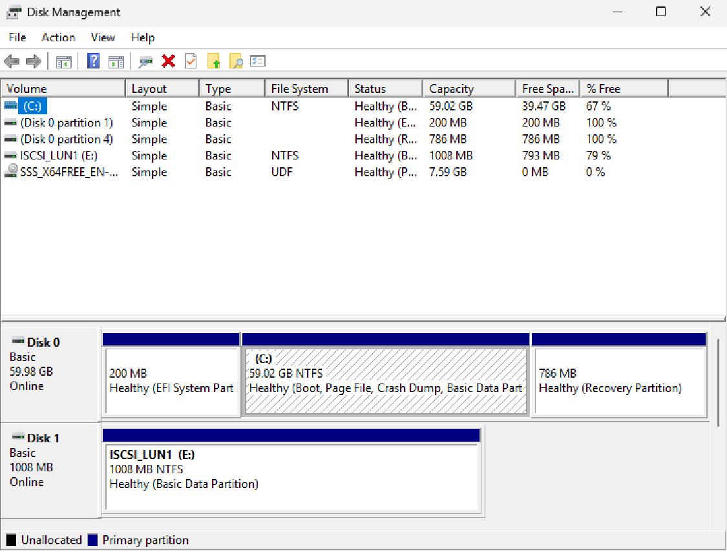
Task: Click the red X Delete icon
Action: (168, 61)
